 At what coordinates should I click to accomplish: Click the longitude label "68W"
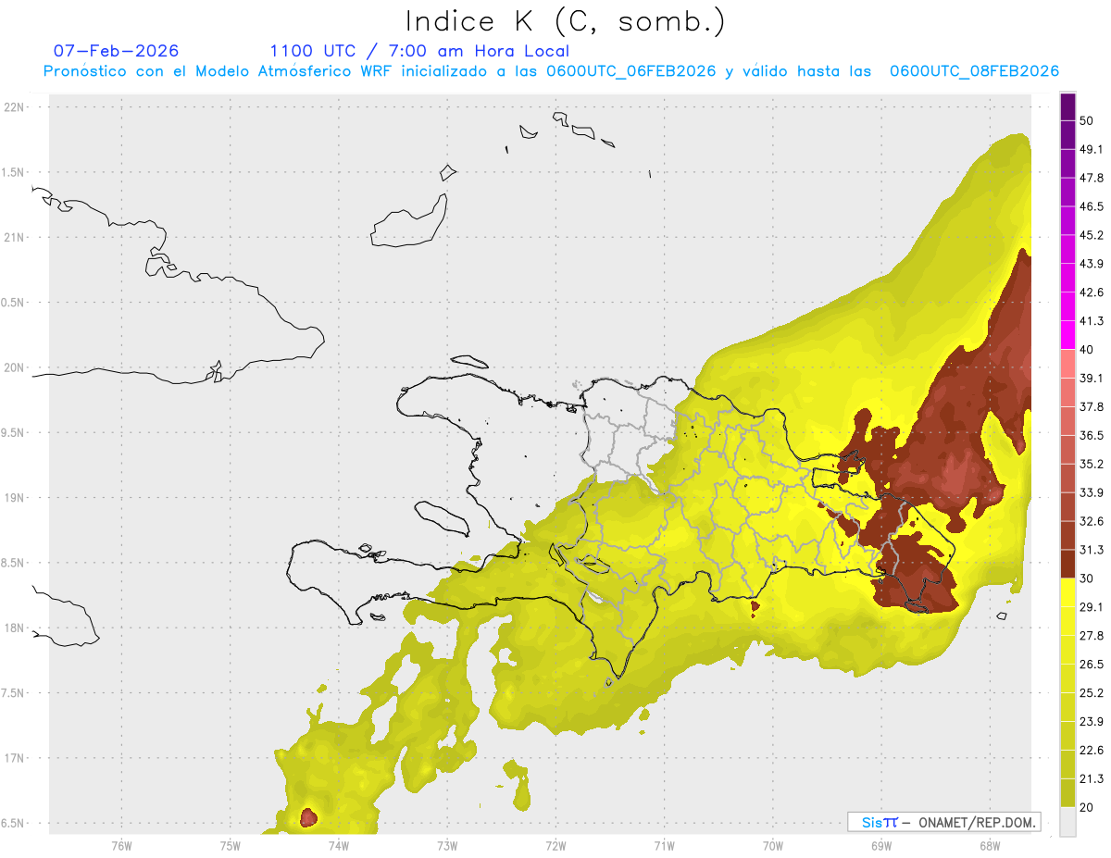coord(989,845)
